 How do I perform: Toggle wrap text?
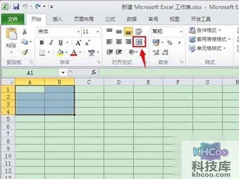tap(139, 32)
